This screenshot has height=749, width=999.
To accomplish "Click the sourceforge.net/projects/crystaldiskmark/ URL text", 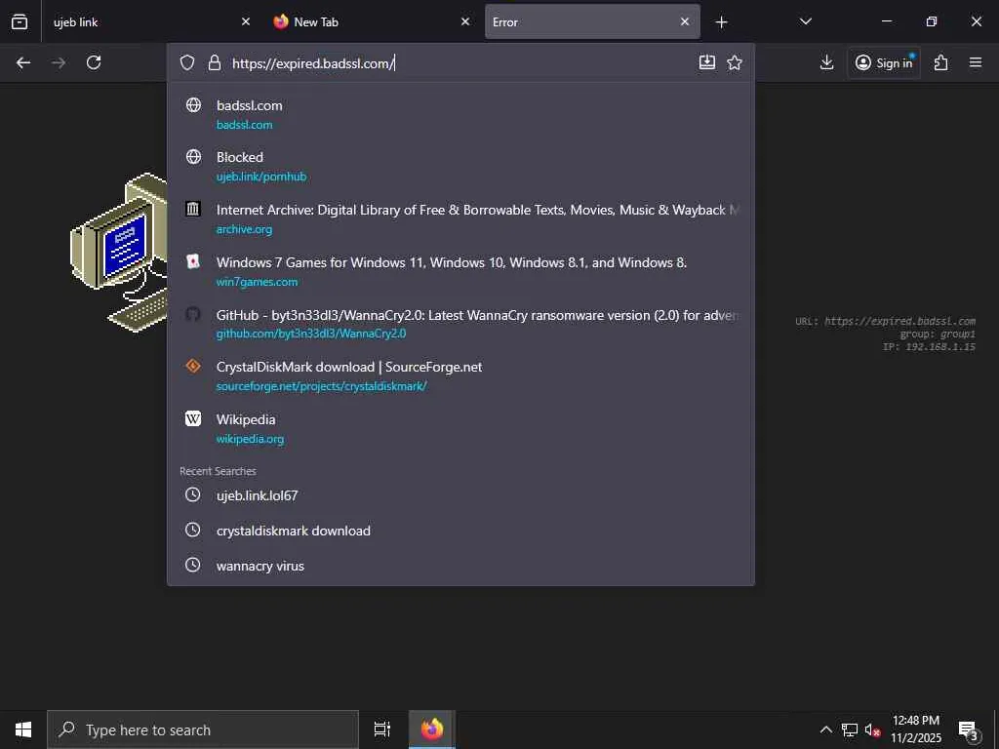I will click(x=321, y=386).
